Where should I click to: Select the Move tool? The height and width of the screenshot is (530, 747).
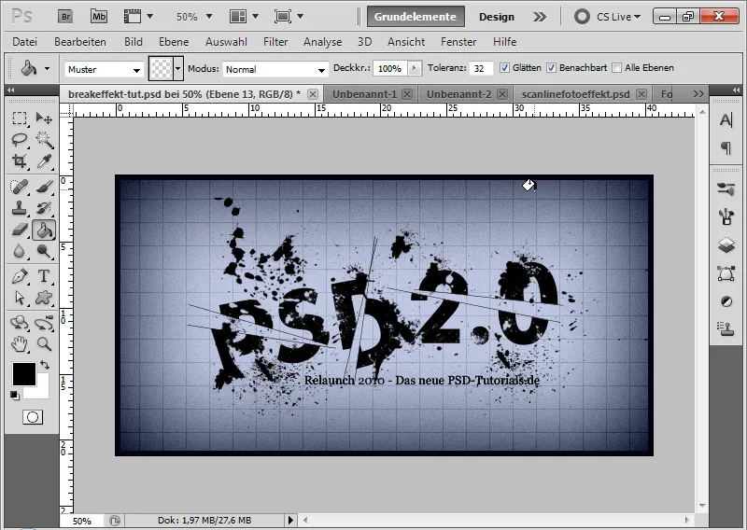point(44,118)
